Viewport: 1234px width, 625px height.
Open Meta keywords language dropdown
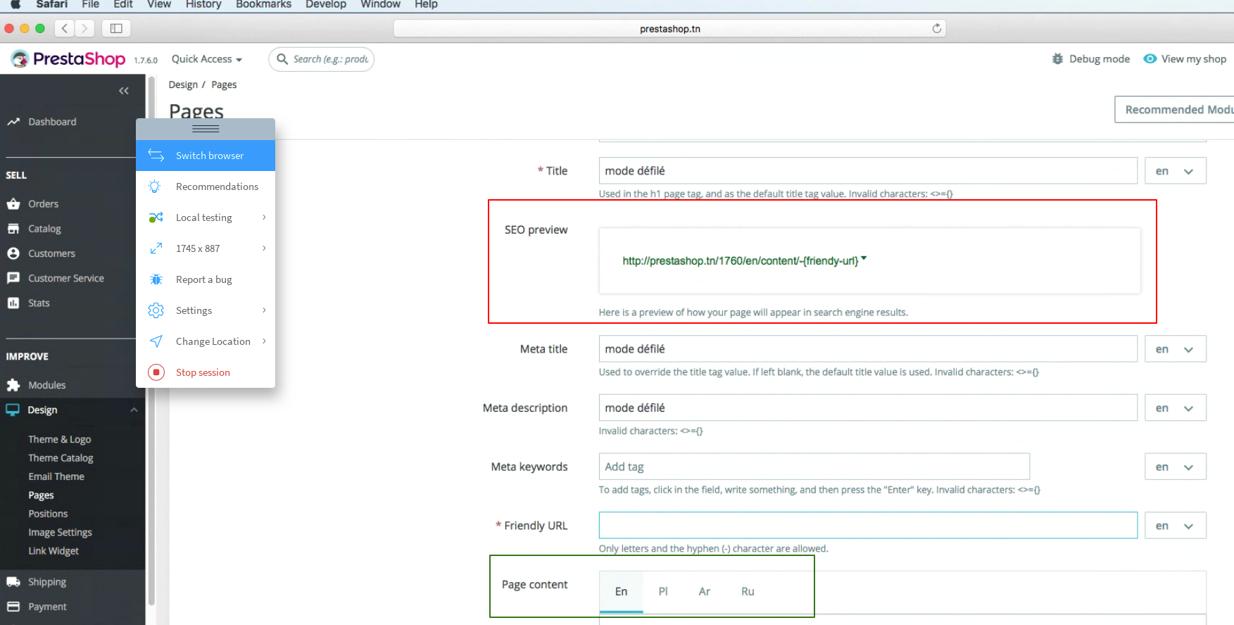point(1176,467)
